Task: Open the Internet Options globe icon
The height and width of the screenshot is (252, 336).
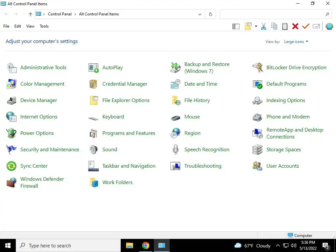Action: pyautogui.click(x=11, y=117)
